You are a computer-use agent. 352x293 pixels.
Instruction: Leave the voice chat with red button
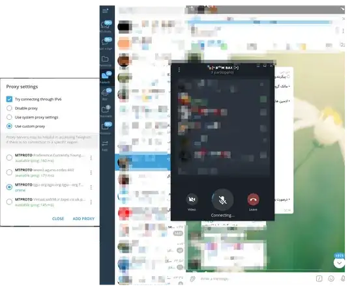coord(253,199)
